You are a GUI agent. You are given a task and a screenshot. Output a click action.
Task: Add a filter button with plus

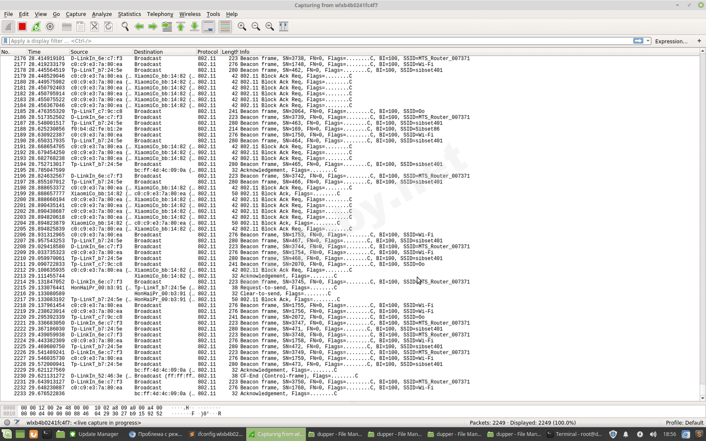699,41
